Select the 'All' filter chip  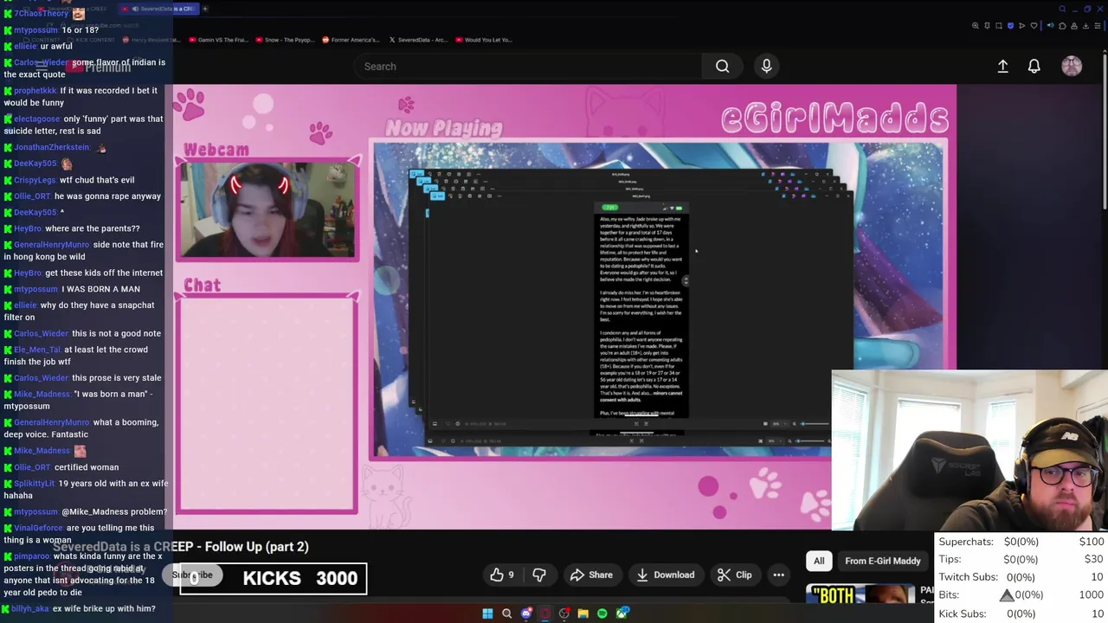point(819,561)
